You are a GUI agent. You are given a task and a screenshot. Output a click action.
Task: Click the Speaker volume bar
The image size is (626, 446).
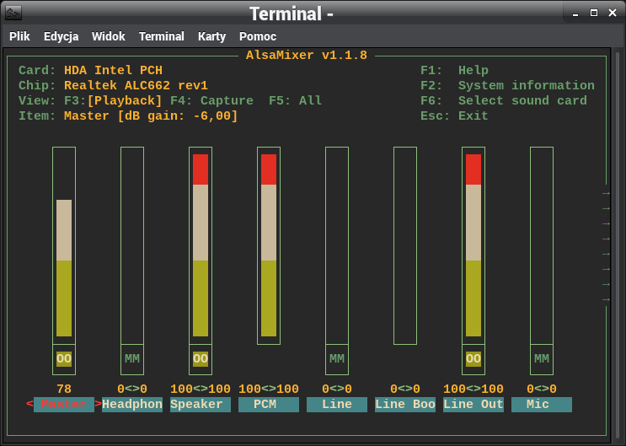tap(201, 245)
